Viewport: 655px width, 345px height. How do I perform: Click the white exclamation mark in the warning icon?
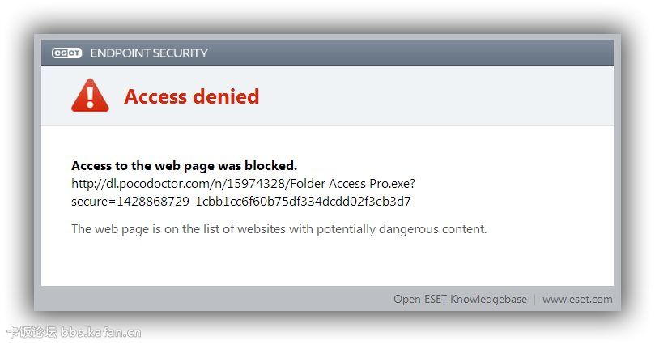pos(90,98)
